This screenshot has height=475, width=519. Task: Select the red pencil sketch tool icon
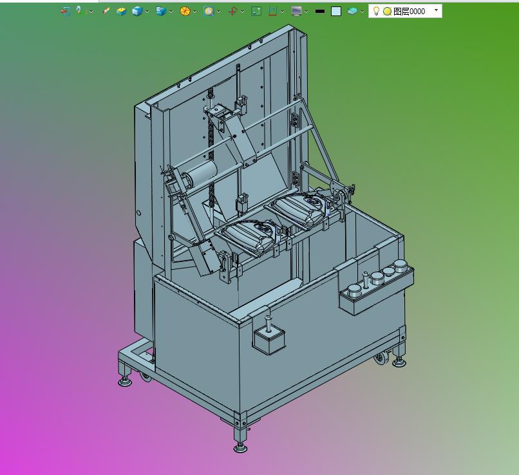[106, 11]
